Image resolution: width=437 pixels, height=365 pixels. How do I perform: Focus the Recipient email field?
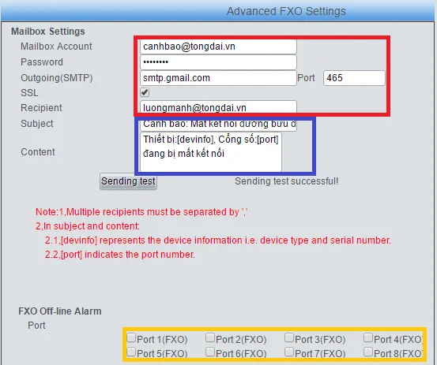click(x=218, y=107)
